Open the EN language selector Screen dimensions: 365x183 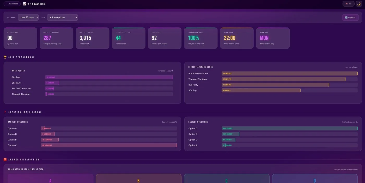pyautogui.click(x=349, y=4)
